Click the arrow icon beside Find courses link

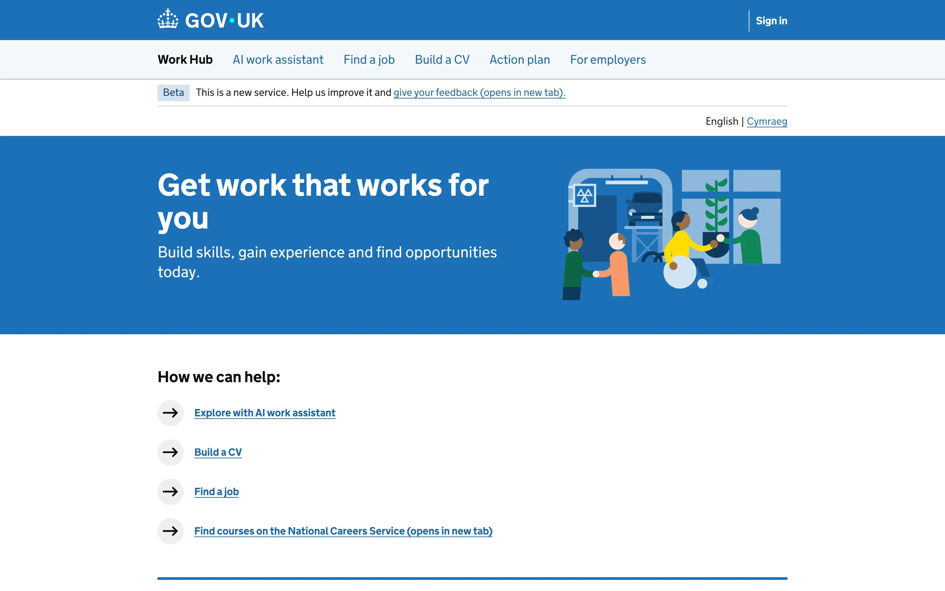(x=170, y=531)
